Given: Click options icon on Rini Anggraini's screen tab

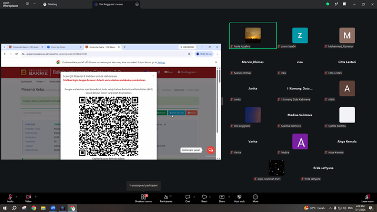Looking at the screenshot, I should pyautogui.click(x=137, y=4).
